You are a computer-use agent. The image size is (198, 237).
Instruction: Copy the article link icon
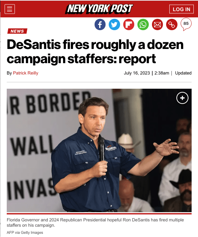click(171, 24)
